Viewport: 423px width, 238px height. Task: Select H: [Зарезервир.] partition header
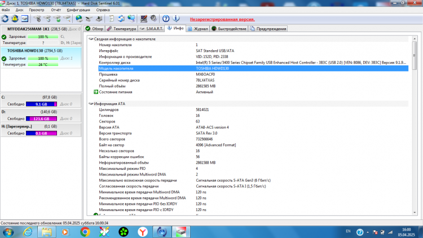[x=41, y=126]
